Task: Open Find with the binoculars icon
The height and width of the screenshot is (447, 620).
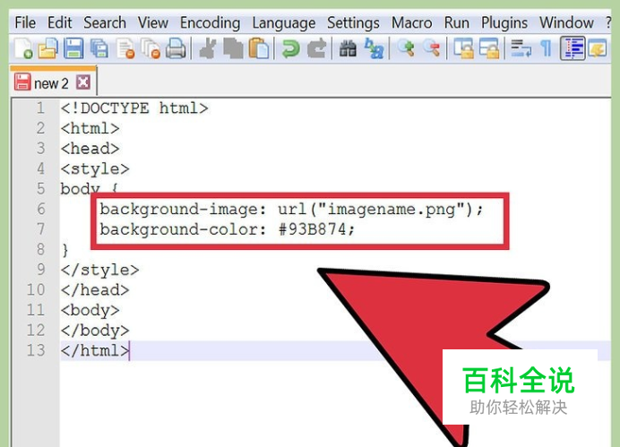Action: pyautogui.click(x=348, y=48)
